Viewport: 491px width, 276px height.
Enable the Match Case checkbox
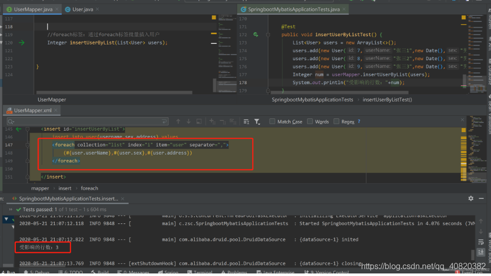point(272,121)
